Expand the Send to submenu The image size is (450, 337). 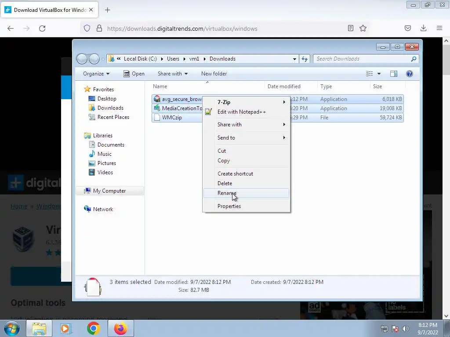(246, 137)
